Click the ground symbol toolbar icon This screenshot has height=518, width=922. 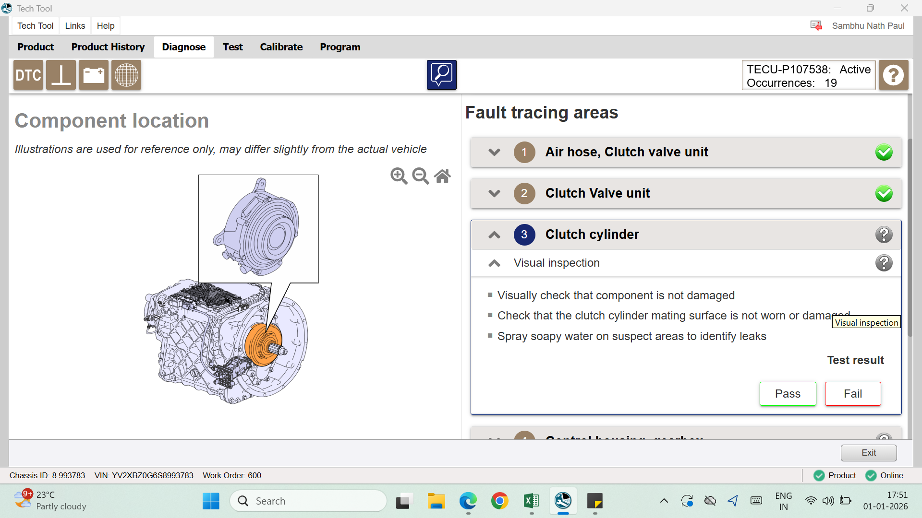61,75
